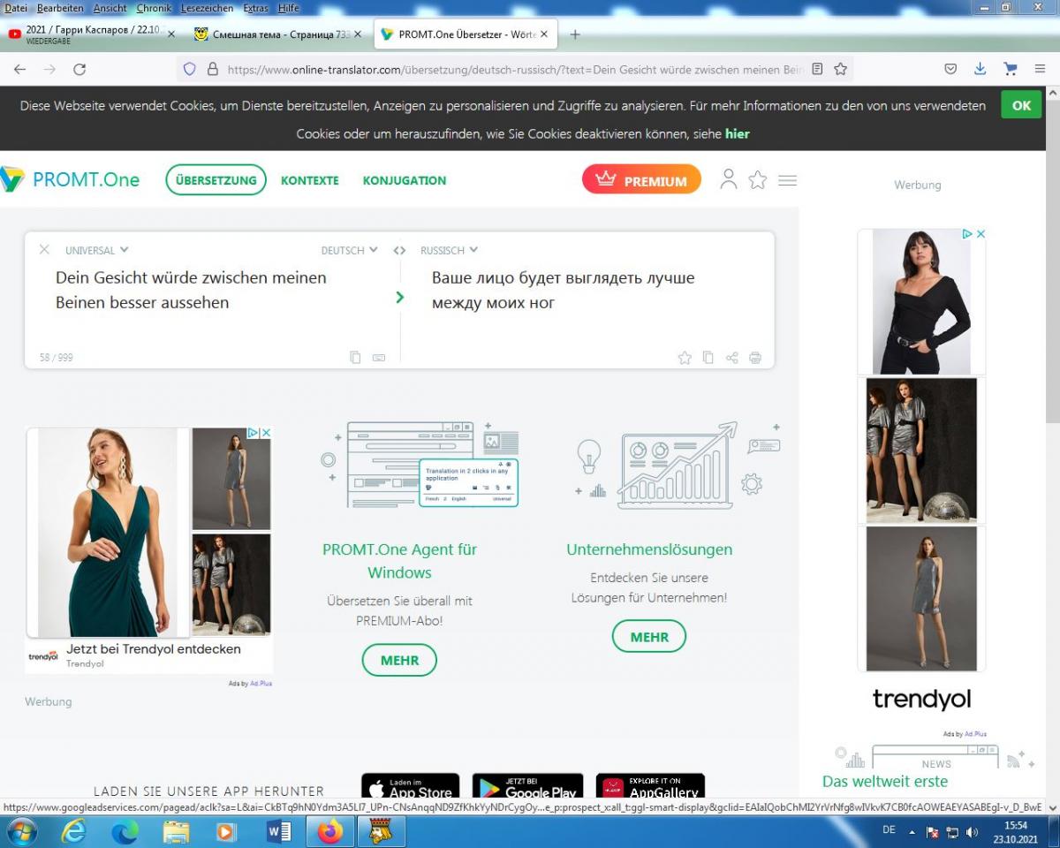Copy the Russian translation text
The height and width of the screenshot is (848, 1060).
coord(708,358)
